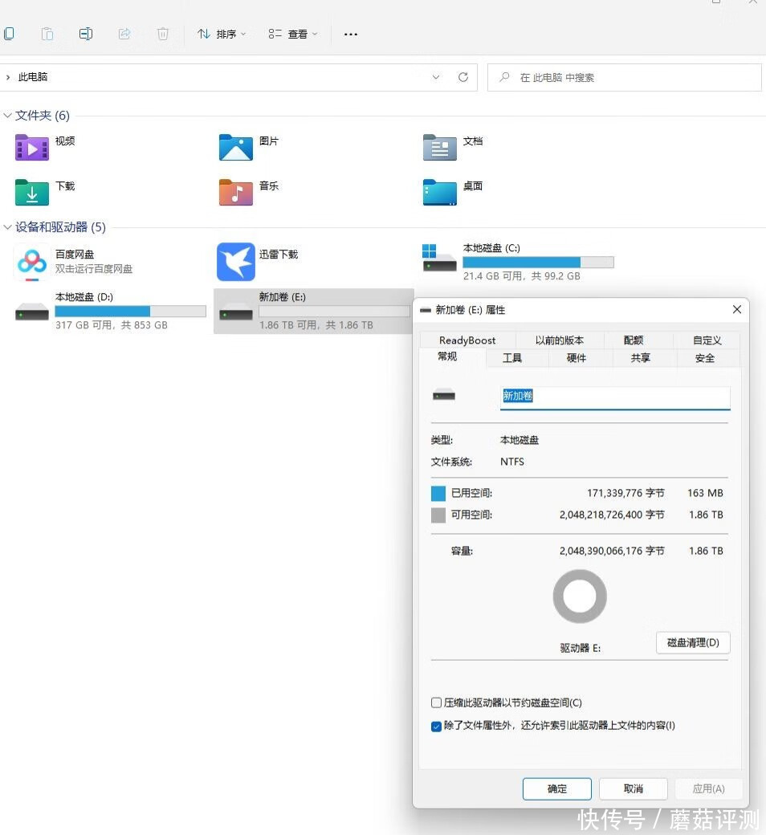Click the 21.4 GB 可用, 共 99.2 GB text
The width and height of the screenshot is (766, 835).
(x=521, y=276)
